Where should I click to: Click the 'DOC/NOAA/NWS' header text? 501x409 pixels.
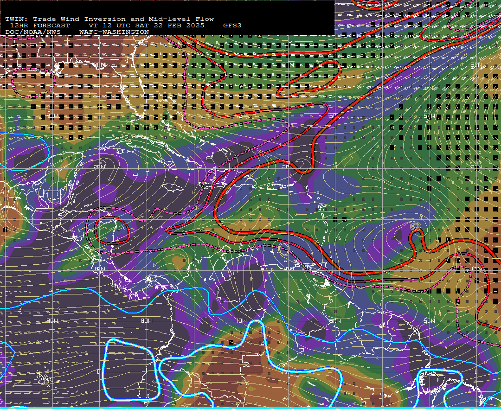(x=33, y=32)
